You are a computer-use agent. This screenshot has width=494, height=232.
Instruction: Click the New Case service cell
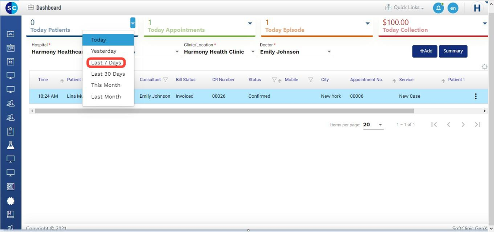pyautogui.click(x=410, y=96)
